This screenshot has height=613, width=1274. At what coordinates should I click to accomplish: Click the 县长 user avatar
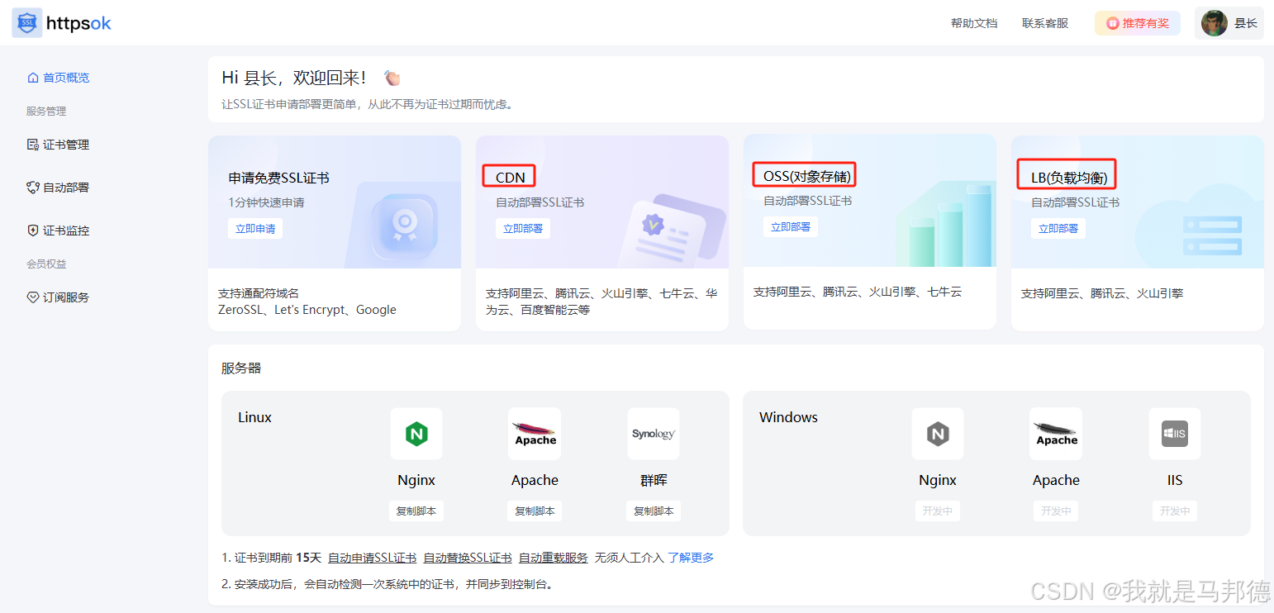[x=1213, y=23]
